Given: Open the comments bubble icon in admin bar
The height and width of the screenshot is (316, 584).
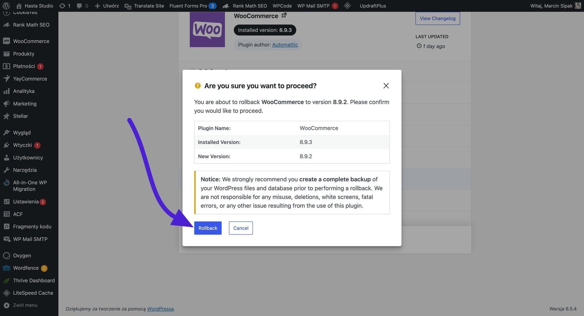Looking at the screenshot, I should [79, 6].
